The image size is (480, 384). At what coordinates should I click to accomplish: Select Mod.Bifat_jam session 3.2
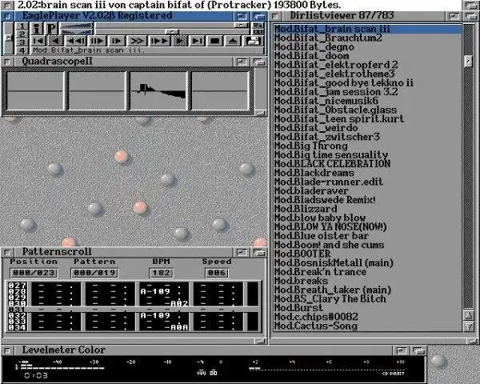pyautogui.click(x=367, y=92)
